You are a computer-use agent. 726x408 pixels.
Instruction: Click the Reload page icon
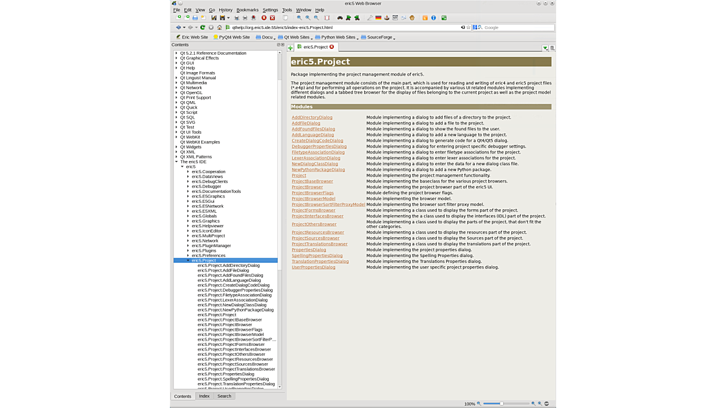tap(202, 27)
